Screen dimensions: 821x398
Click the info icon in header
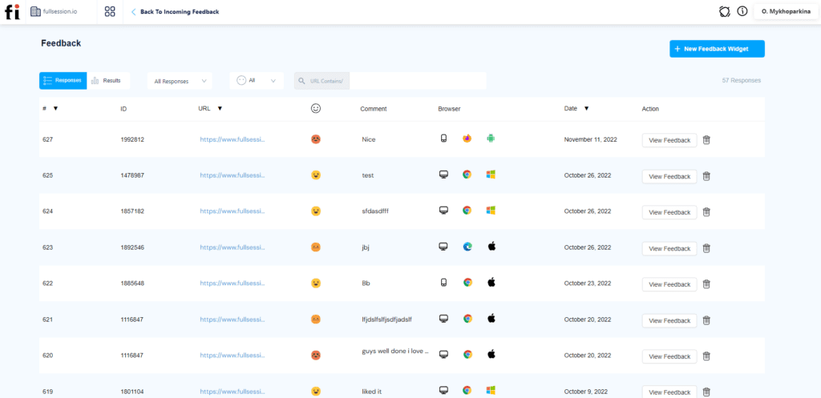[x=742, y=12]
